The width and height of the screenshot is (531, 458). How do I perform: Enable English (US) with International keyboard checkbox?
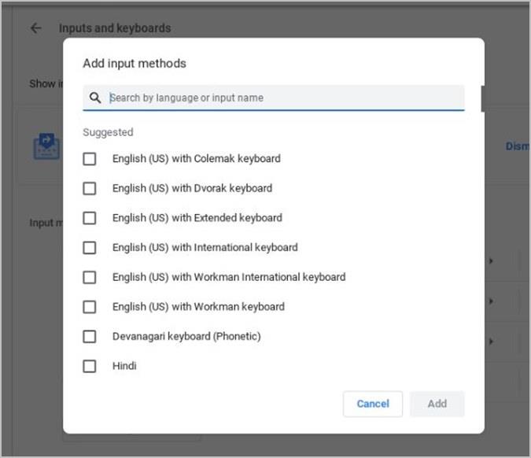coord(90,248)
